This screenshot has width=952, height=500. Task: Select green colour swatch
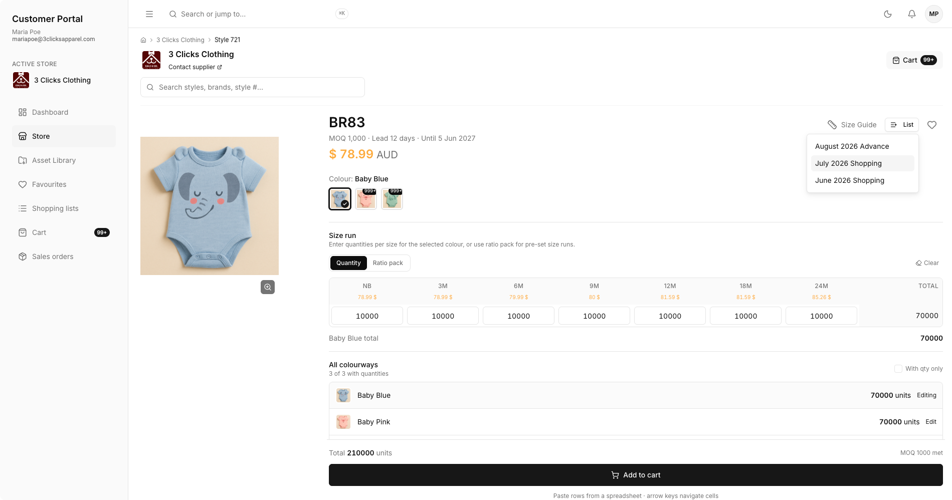click(x=392, y=199)
